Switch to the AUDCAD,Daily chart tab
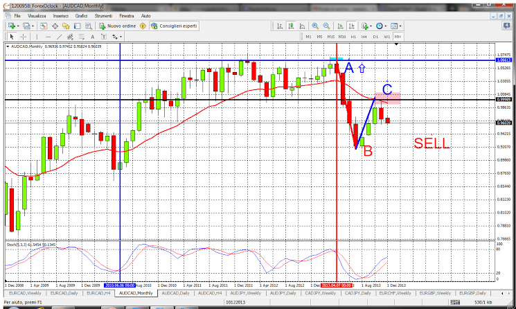Screen dimensions: 516x309 point(175,293)
